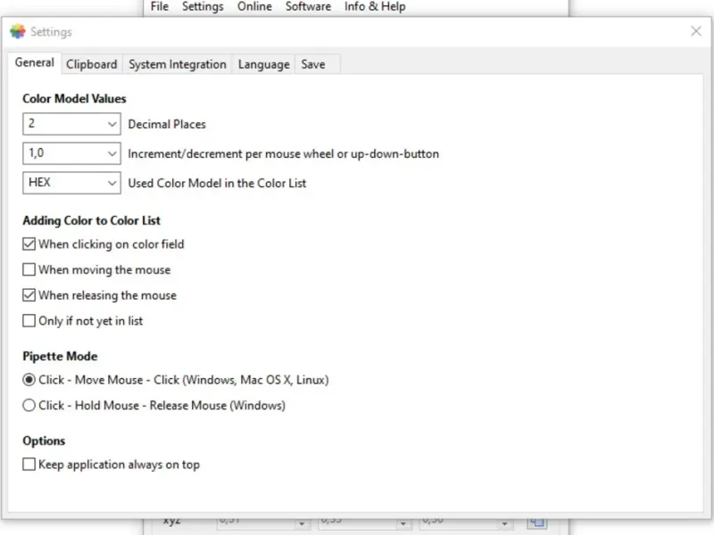Uncheck When releasing the mouse
The width and height of the screenshot is (714, 535).
pos(29,295)
